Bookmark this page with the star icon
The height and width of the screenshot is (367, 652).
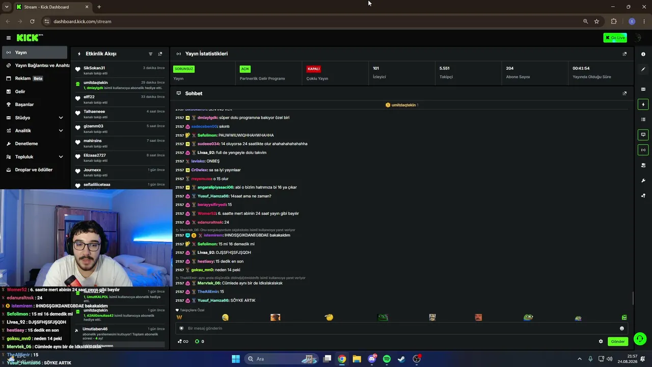tap(596, 21)
